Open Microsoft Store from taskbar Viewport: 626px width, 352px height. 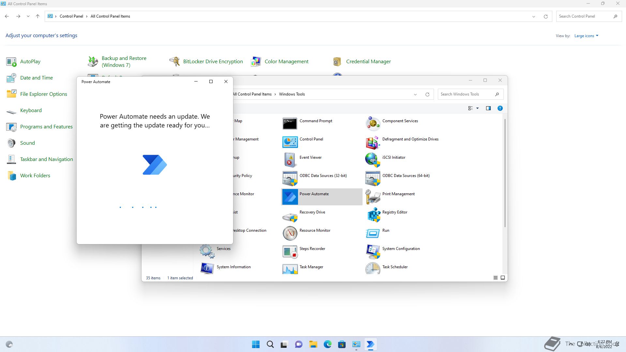point(342,344)
